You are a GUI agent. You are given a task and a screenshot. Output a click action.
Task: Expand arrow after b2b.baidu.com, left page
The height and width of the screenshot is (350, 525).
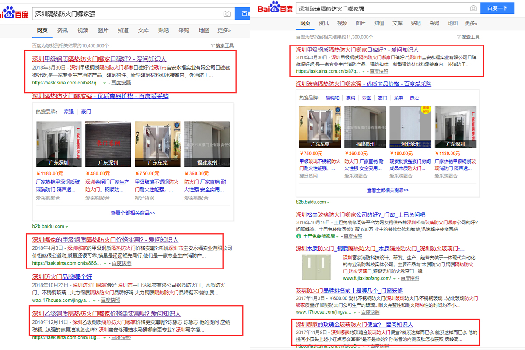click(x=67, y=227)
